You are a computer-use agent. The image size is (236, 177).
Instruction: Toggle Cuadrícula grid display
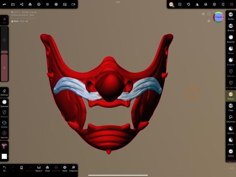[x=56, y=169]
